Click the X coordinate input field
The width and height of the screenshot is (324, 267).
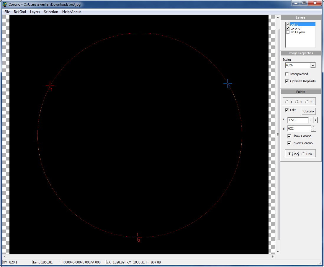point(297,120)
